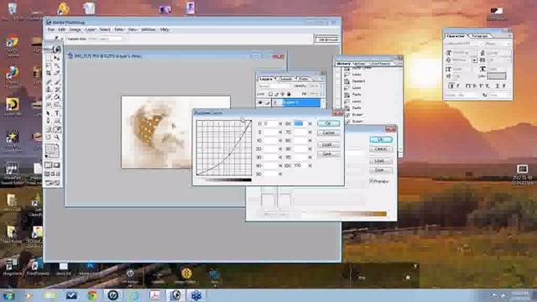This screenshot has height=302, width=537.
Task: Open font style dropdown in Character panel
Action: (508, 44)
